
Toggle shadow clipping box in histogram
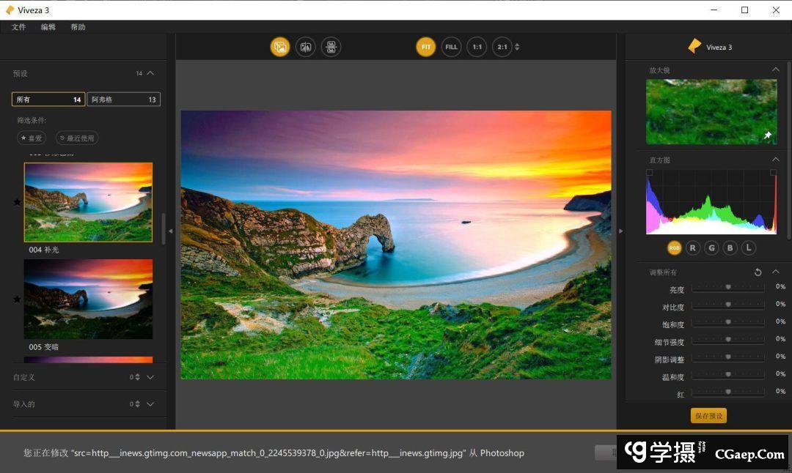(649, 173)
